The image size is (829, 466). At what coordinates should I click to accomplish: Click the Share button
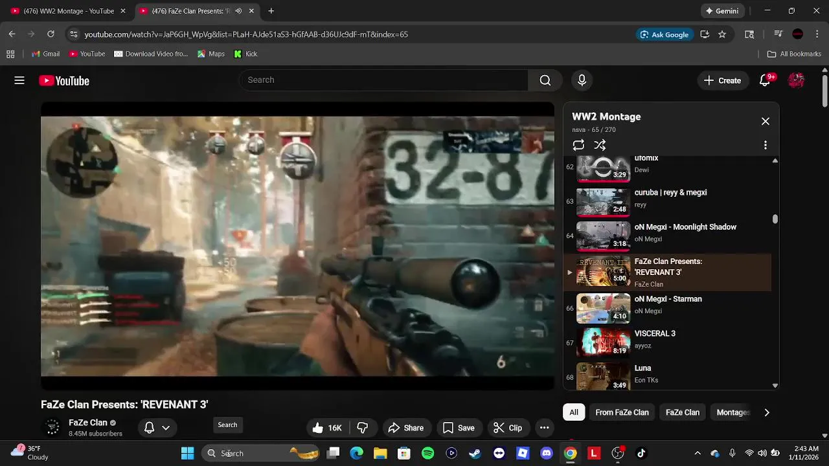pyautogui.click(x=405, y=428)
